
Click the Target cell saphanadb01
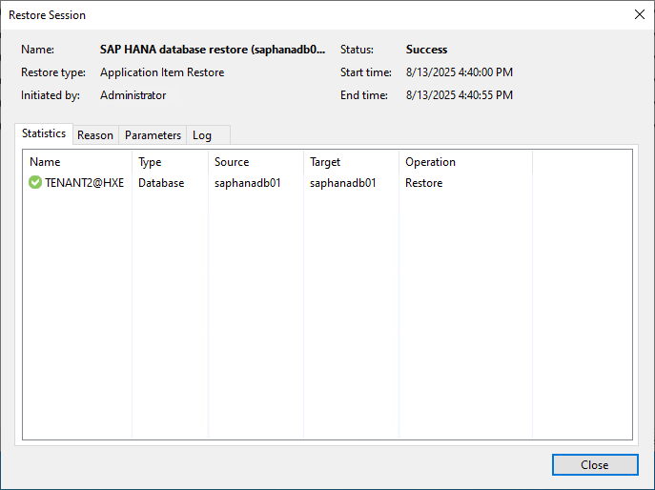point(343,183)
